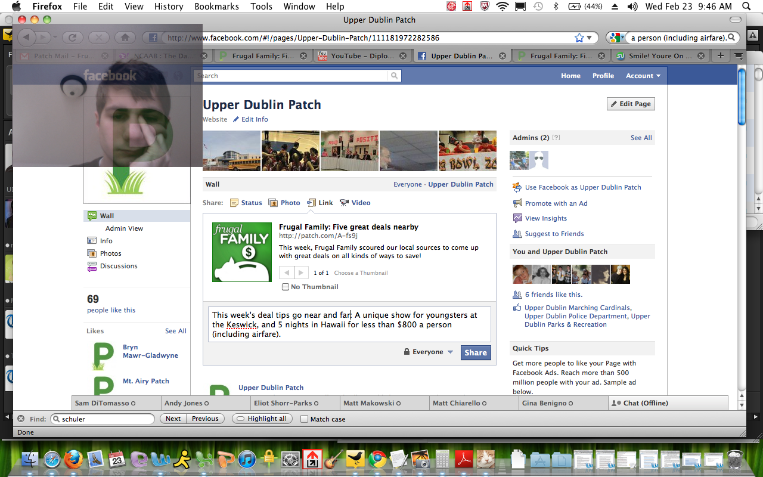Viewport: 763px width, 477px height.
Task: Open the Discussions sidebar icon
Action: pos(92,266)
